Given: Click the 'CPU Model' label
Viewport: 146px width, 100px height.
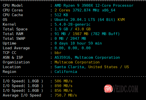Looking at the screenshot, I should click(x=13, y=5).
